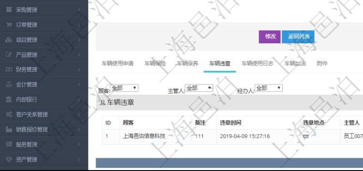Screen dimensions: 363x171
Task: Select the 车辆违章 tab
Action: [220, 64]
